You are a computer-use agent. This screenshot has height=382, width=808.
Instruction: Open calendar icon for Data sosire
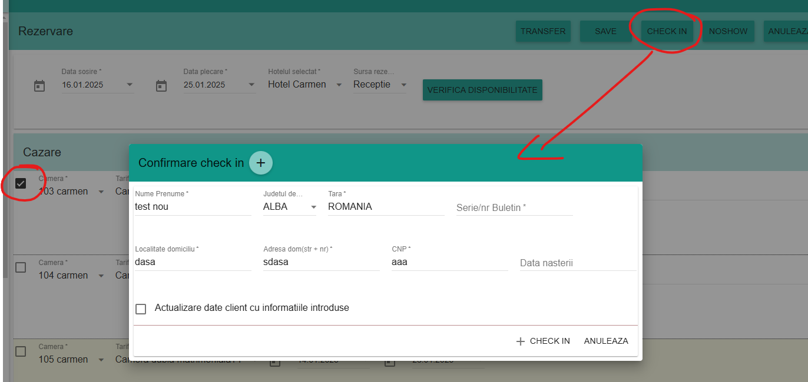pos(39,86)
